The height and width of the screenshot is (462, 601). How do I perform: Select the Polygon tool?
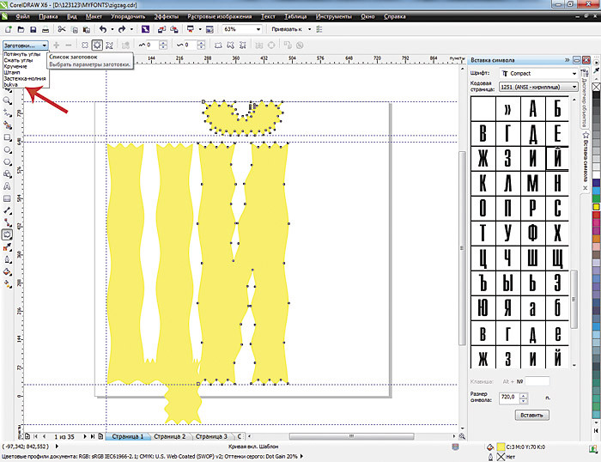(7, 161)
